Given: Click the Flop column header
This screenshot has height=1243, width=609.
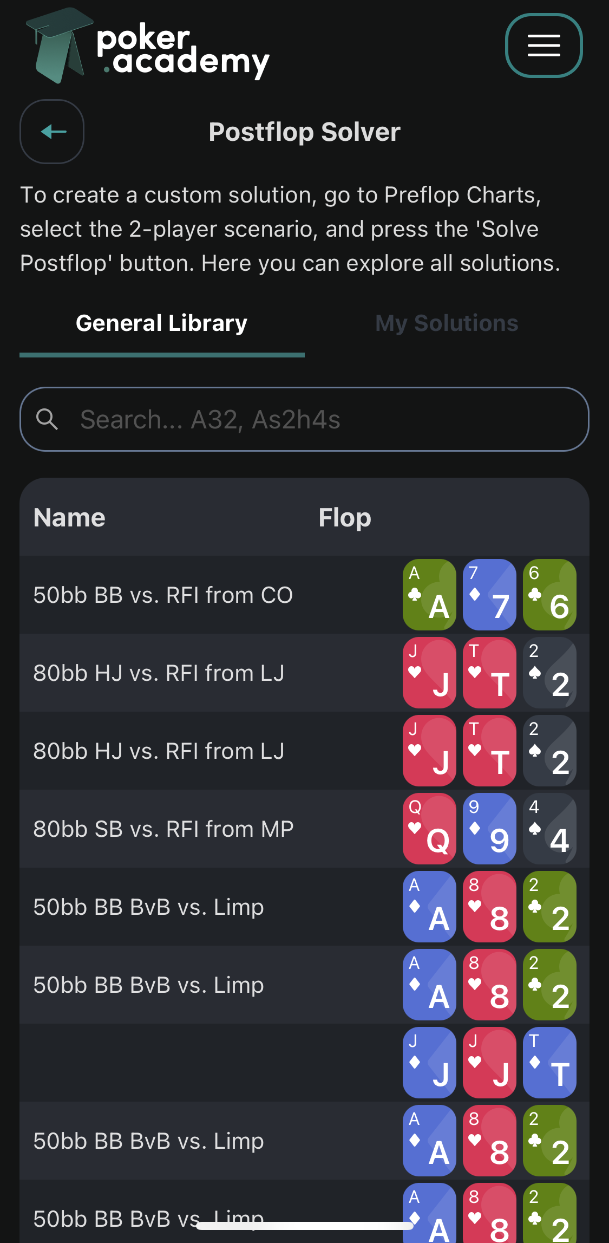Looking at the screenshot, I should 345,518.
